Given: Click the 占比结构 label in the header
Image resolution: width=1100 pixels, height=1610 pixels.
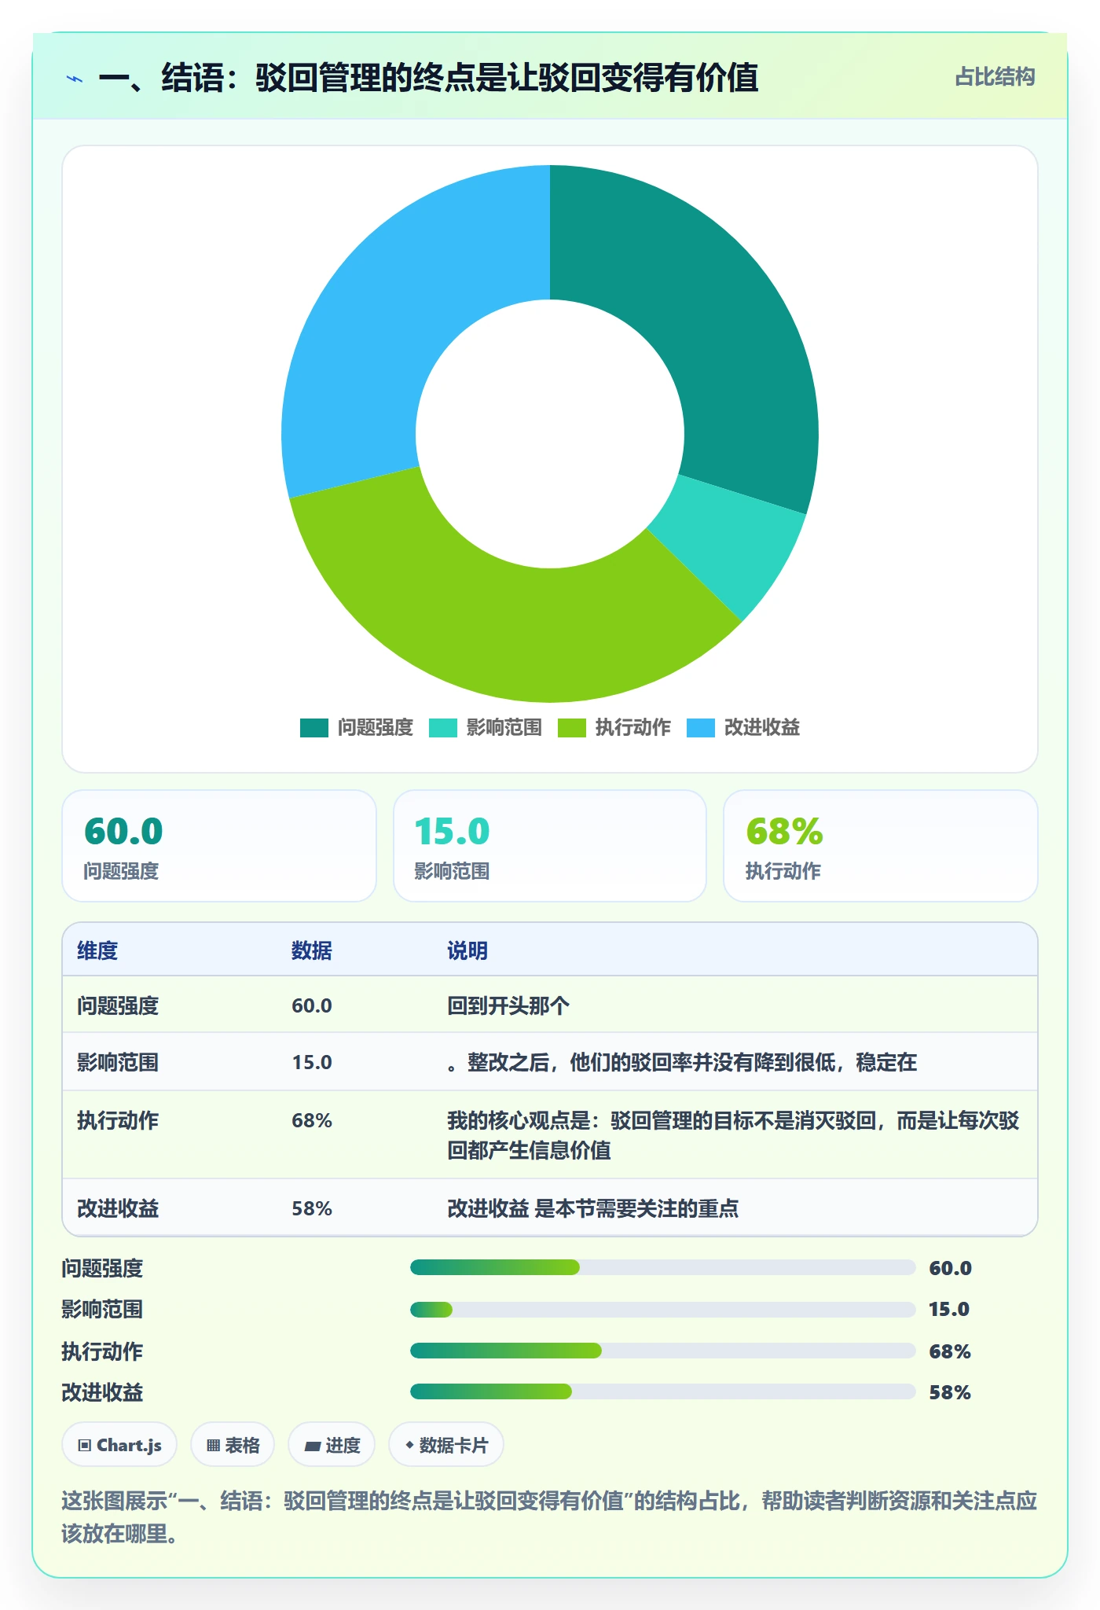Looking at the screenshot, I should [x=995, y=77].
